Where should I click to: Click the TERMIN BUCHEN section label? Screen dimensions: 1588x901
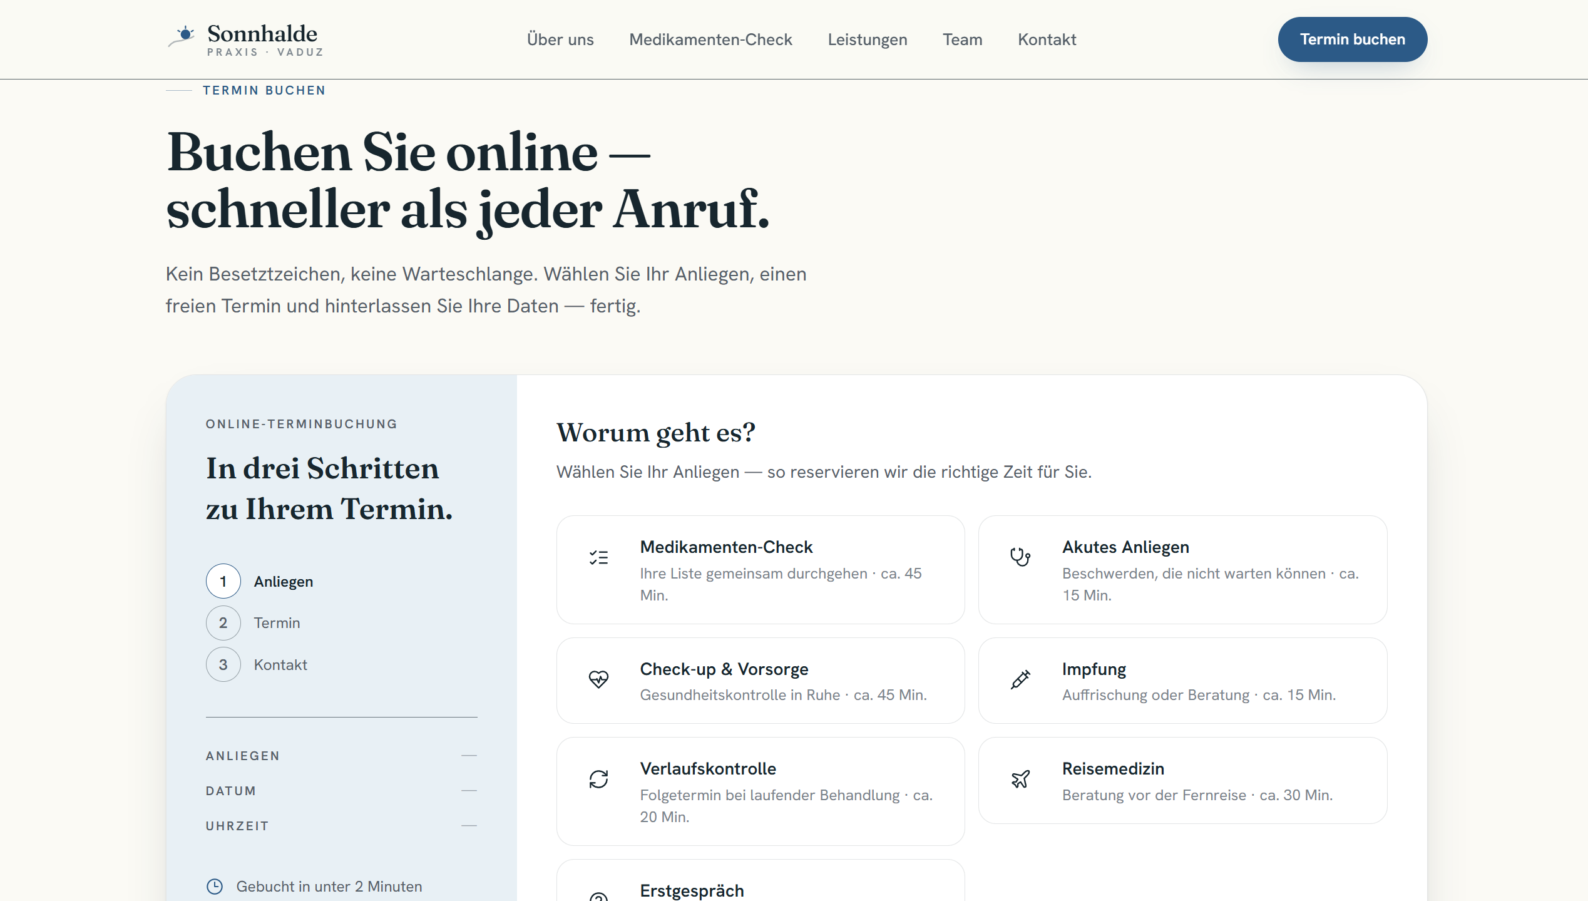click(x=264, y=90)
